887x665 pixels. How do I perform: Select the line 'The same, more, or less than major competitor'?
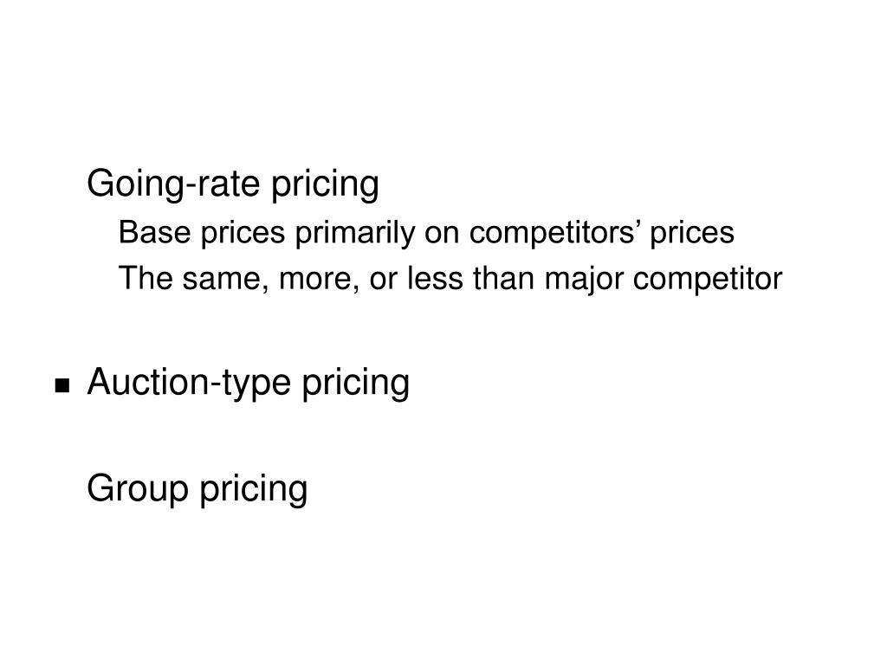coord(450,280)
